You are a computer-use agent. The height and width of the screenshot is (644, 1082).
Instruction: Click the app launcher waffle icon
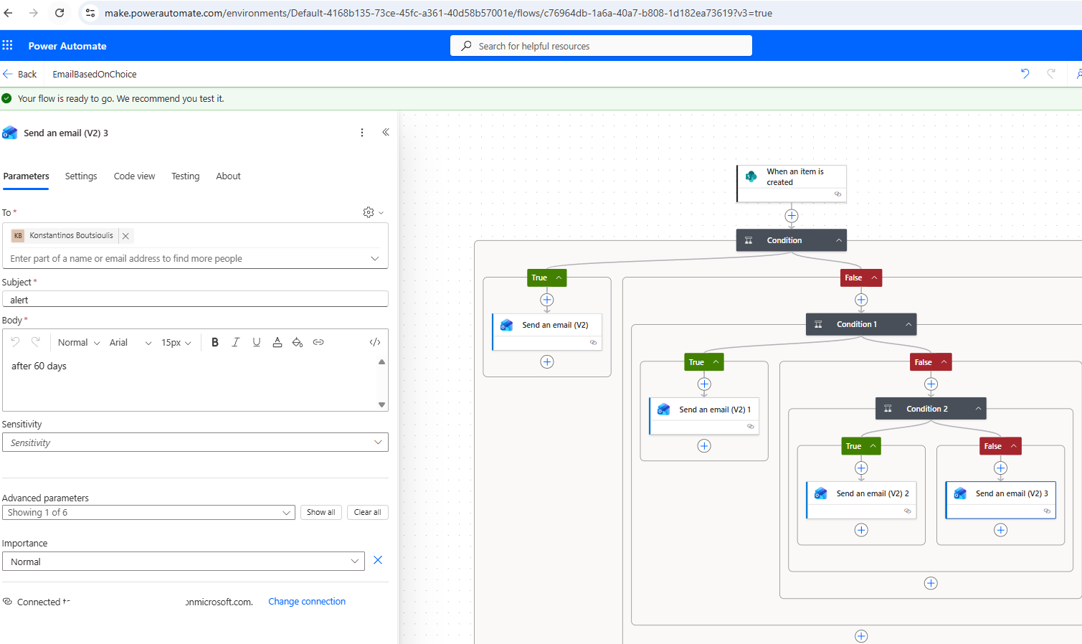[8, 46]
